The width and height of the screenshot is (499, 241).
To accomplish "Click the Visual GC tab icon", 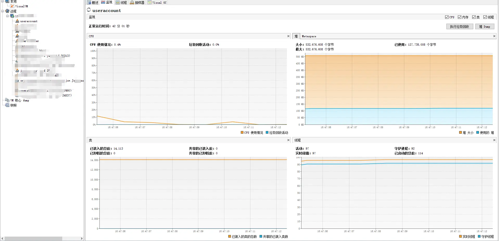I will click(x=149, y=2).
